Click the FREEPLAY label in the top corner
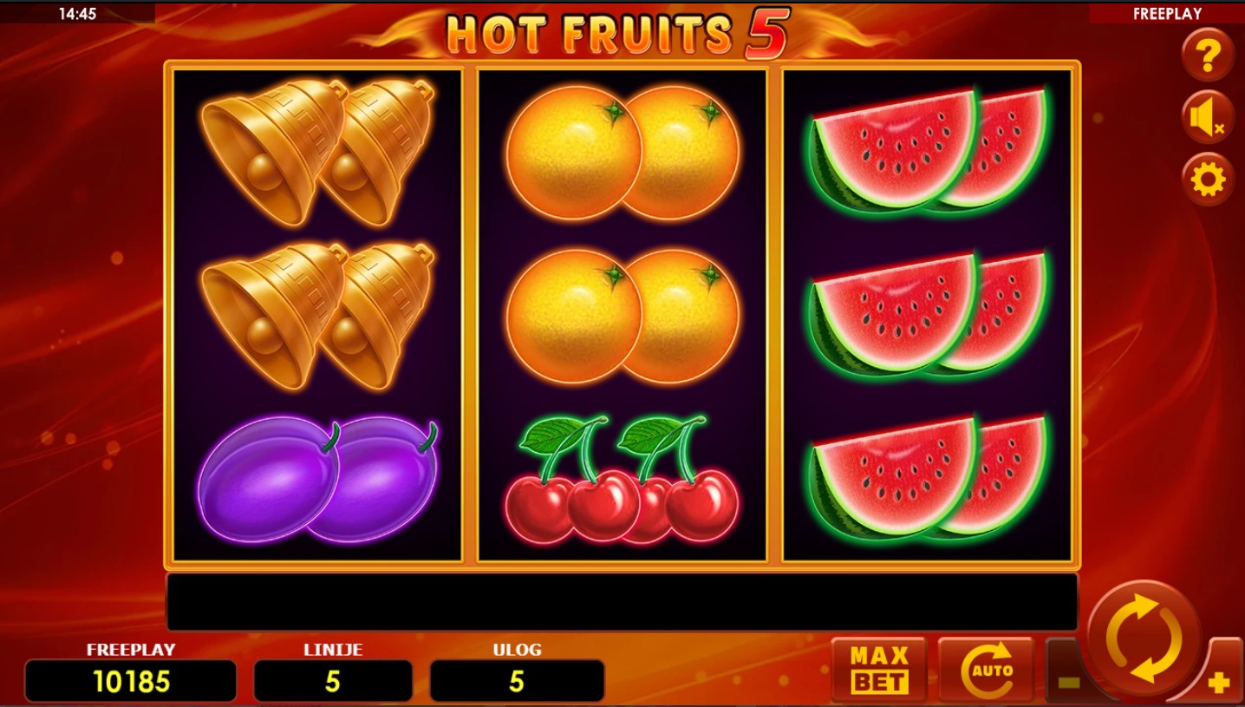1245x707 pixels. (1167, 14)
